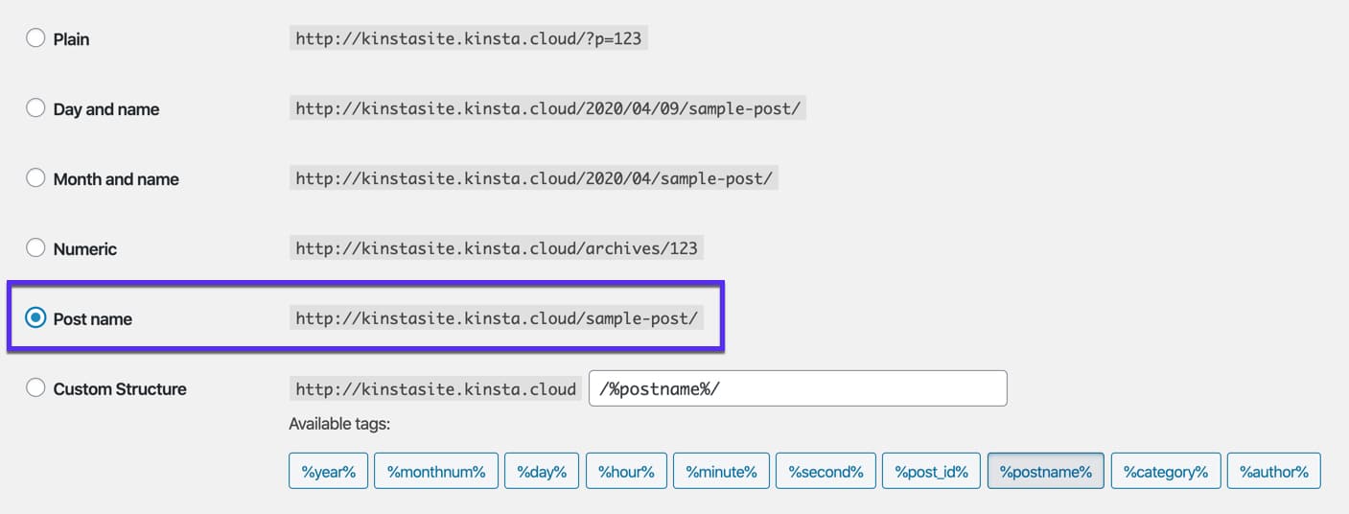Click the custom structure text field
1349x514 pixels.
tap(797, 388)
